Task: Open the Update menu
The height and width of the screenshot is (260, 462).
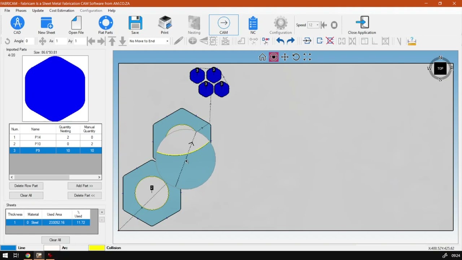Action: click(38, 10)
